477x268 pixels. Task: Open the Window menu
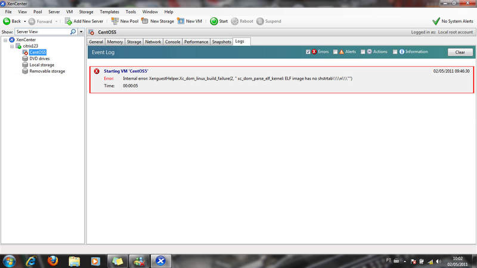tap(150, 12)
